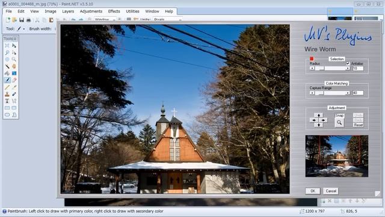Open the Edit menu
The width and height of the screenshot is (385, 217).
[21, 11]
